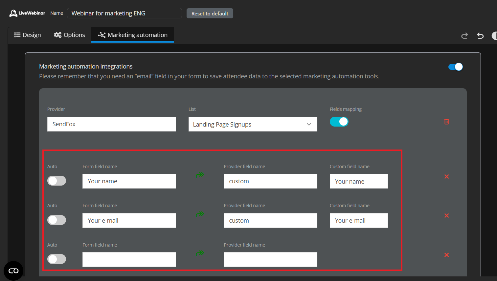Enable Auto toggle for 'Your name' row
This screenshot has width=497, height=281.
click(57, 181)
